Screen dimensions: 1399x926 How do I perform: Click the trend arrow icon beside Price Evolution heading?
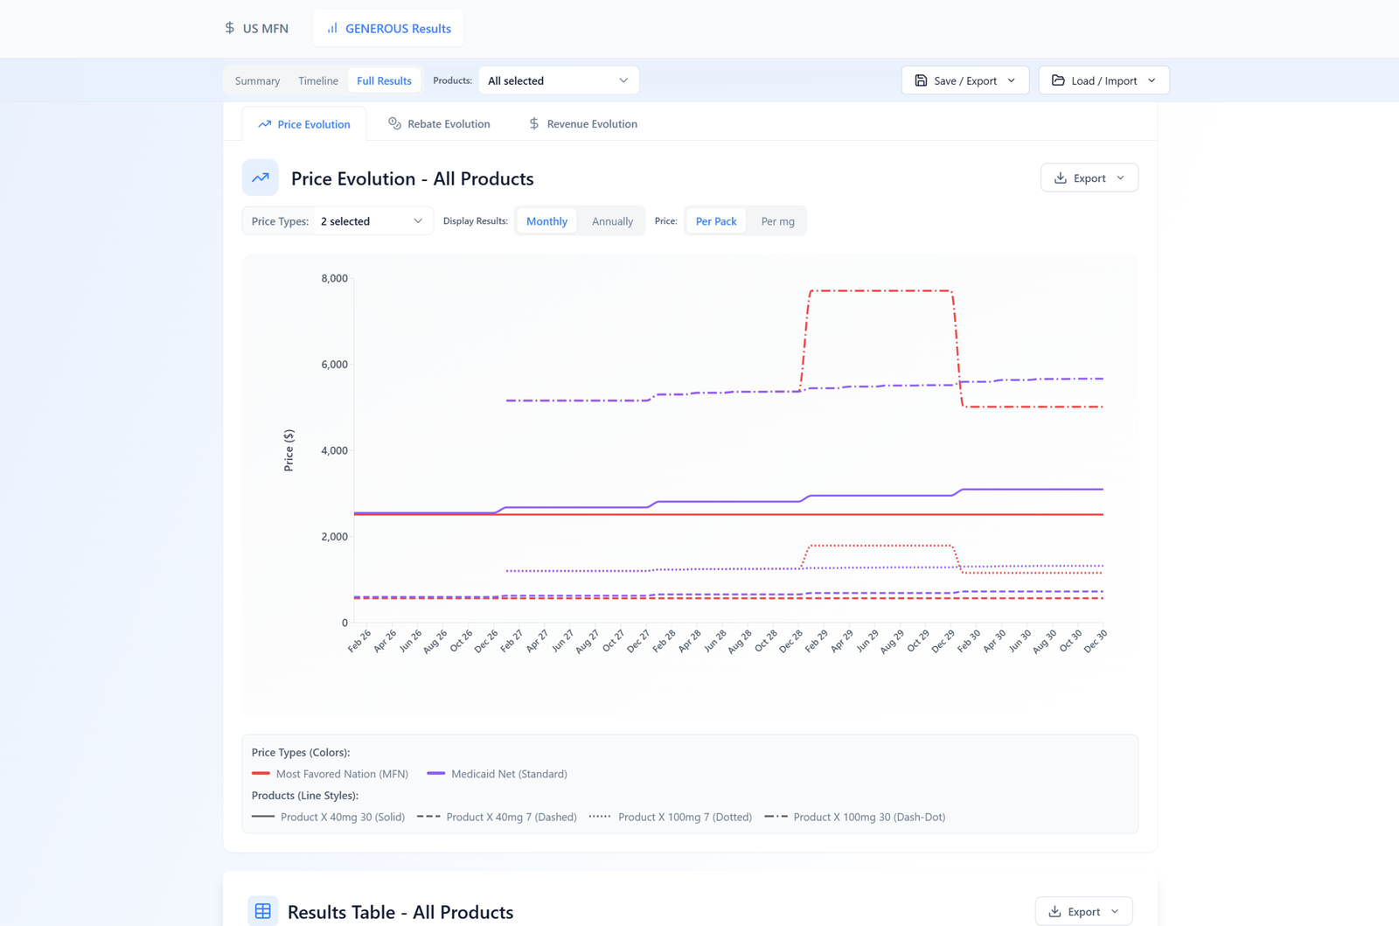click(x=261, y=178)
